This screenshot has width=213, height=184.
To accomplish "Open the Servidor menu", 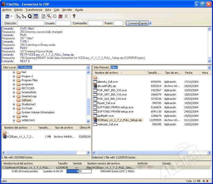I will (x=67, y=10).
